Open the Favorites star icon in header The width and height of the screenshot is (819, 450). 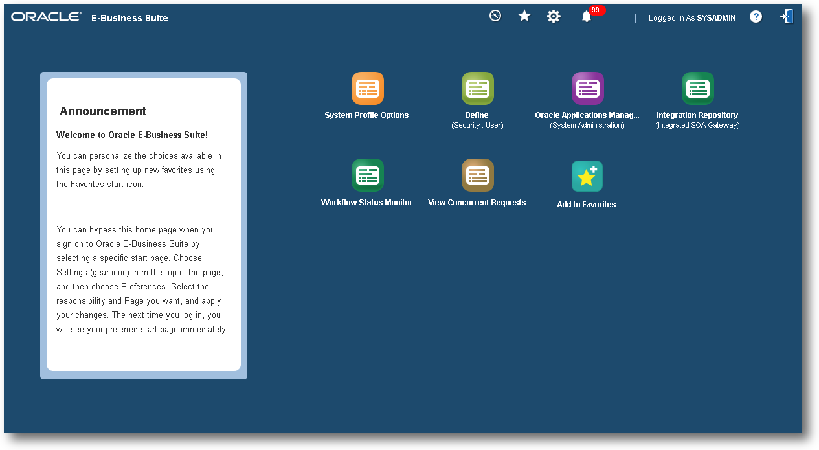point(524,16)
